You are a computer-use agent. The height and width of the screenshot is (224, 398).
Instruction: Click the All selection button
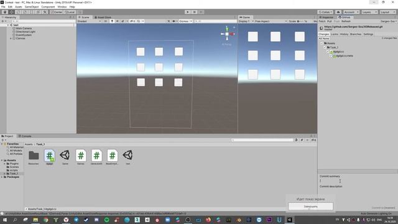pyautogui.click(x=321, y=39)
